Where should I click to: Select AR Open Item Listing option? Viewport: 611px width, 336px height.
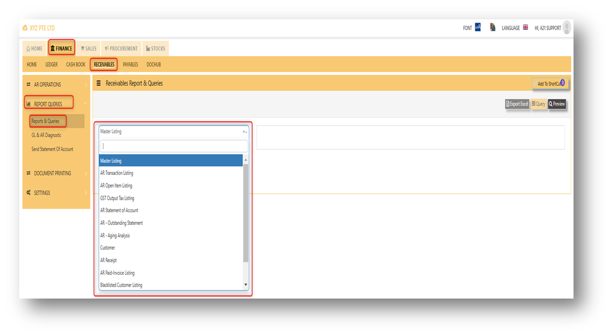tap(171, 186)
